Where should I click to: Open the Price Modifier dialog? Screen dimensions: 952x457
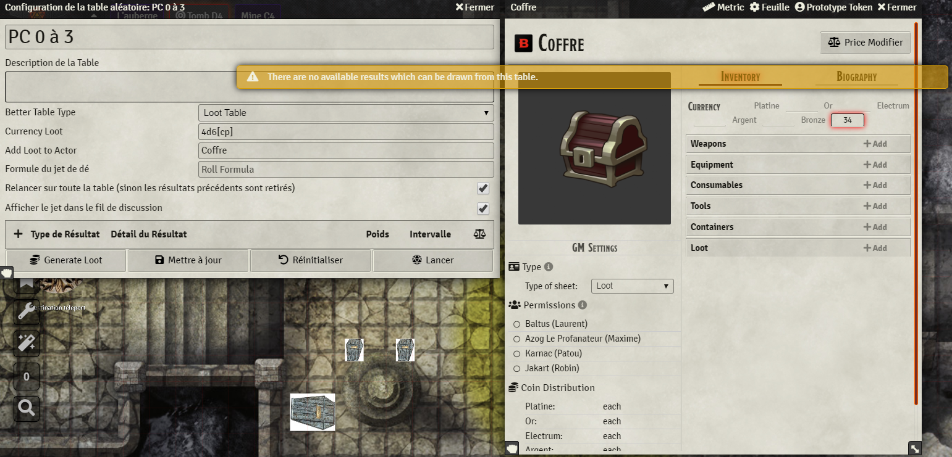[865, 43]
